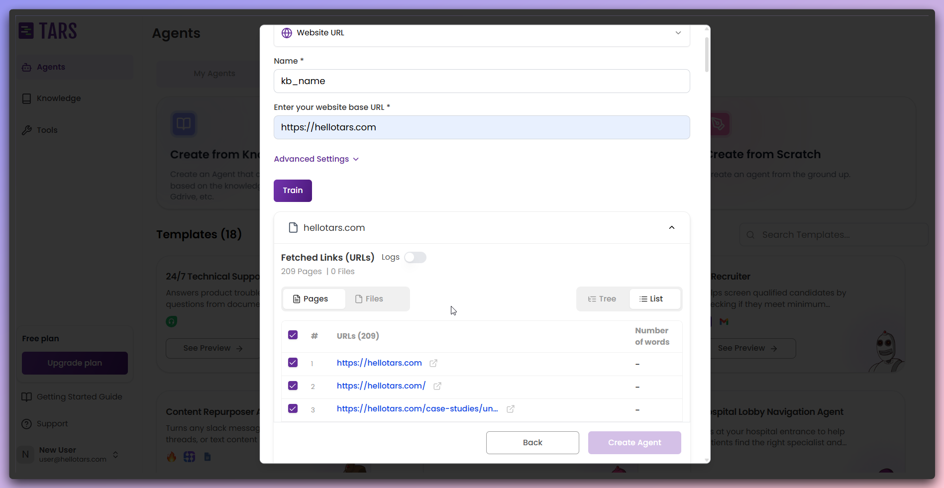Click the Create Agent button

[x=634, y=443]
